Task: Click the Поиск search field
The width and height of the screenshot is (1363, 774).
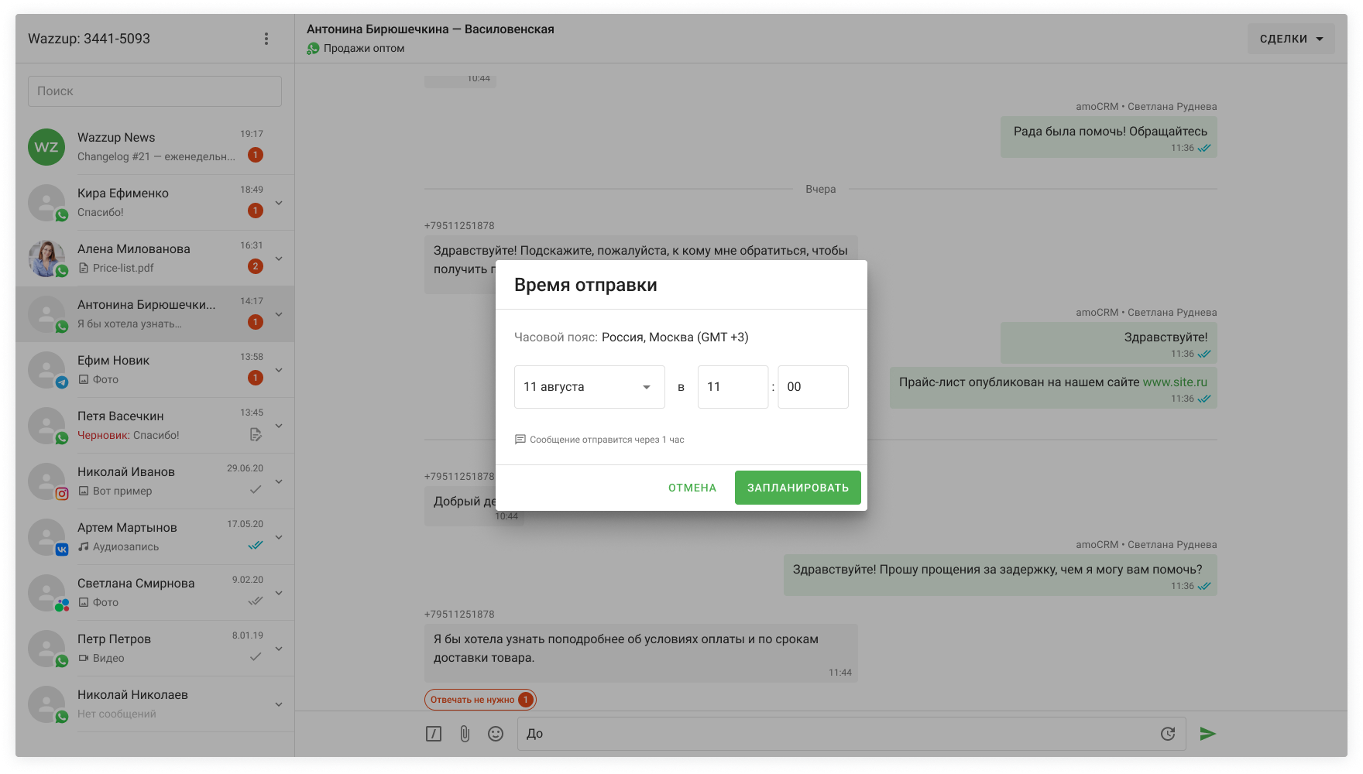Action: point(155,91)
